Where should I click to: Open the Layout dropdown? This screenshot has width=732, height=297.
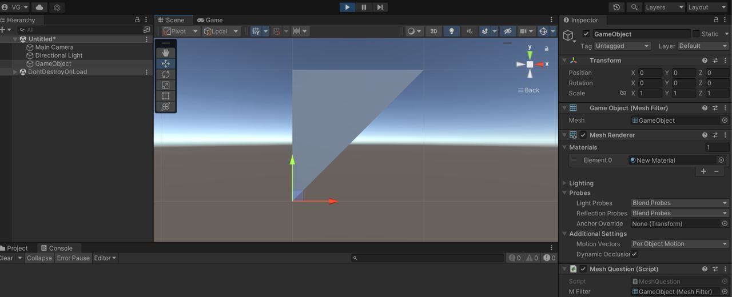click(707, 7)
